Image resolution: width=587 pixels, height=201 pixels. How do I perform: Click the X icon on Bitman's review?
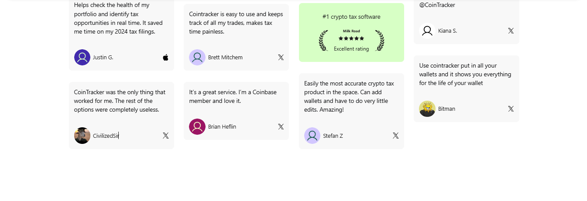(x=511, y=109)
